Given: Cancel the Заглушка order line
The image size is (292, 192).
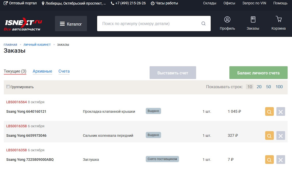Looking at the screenshot, I should 281,159.
